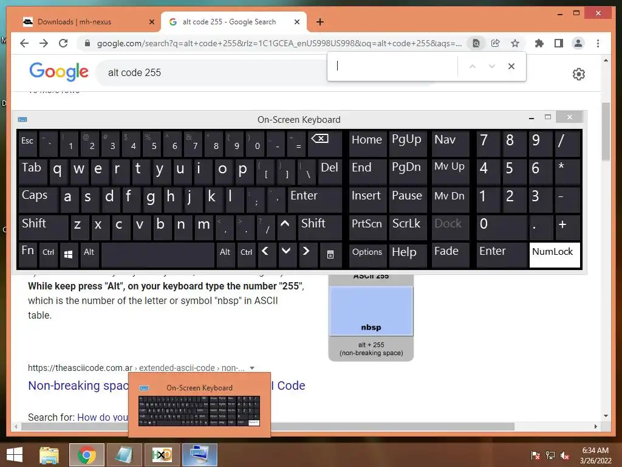Image resolution: width=622 pixels, height=467 pixels.
Task: Click the Google logo
Action: (x=59, y=72)
